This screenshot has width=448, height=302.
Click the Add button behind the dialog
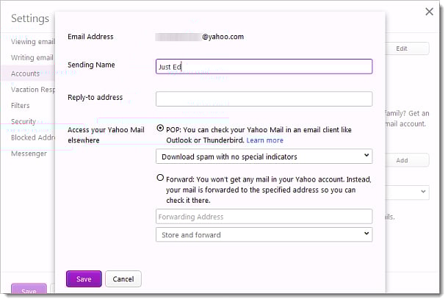(x=407, y=160)
